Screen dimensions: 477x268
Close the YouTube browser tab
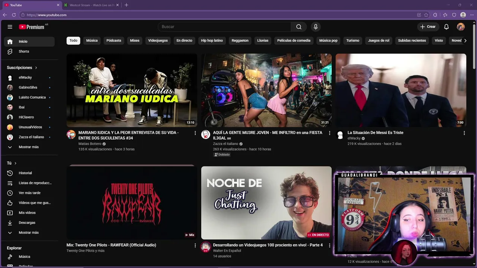(x=58, y=5)
